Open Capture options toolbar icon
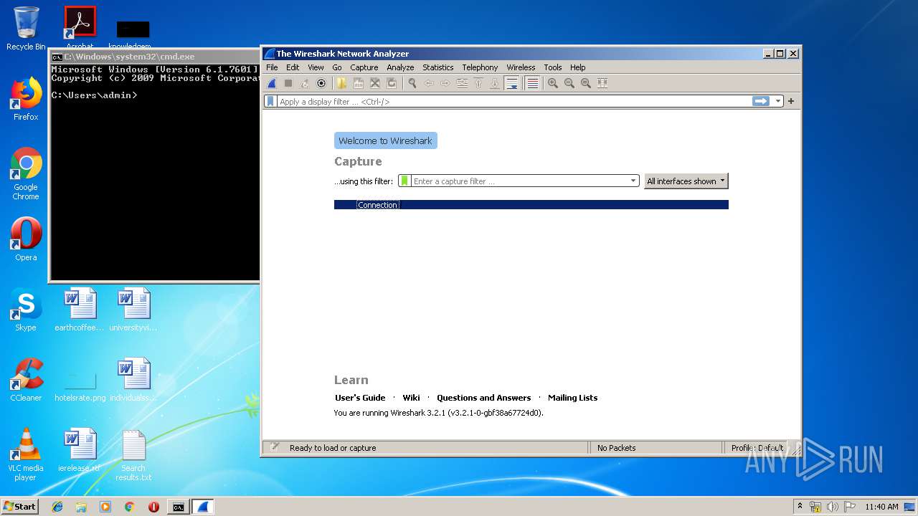 click(x=321, y=83)
